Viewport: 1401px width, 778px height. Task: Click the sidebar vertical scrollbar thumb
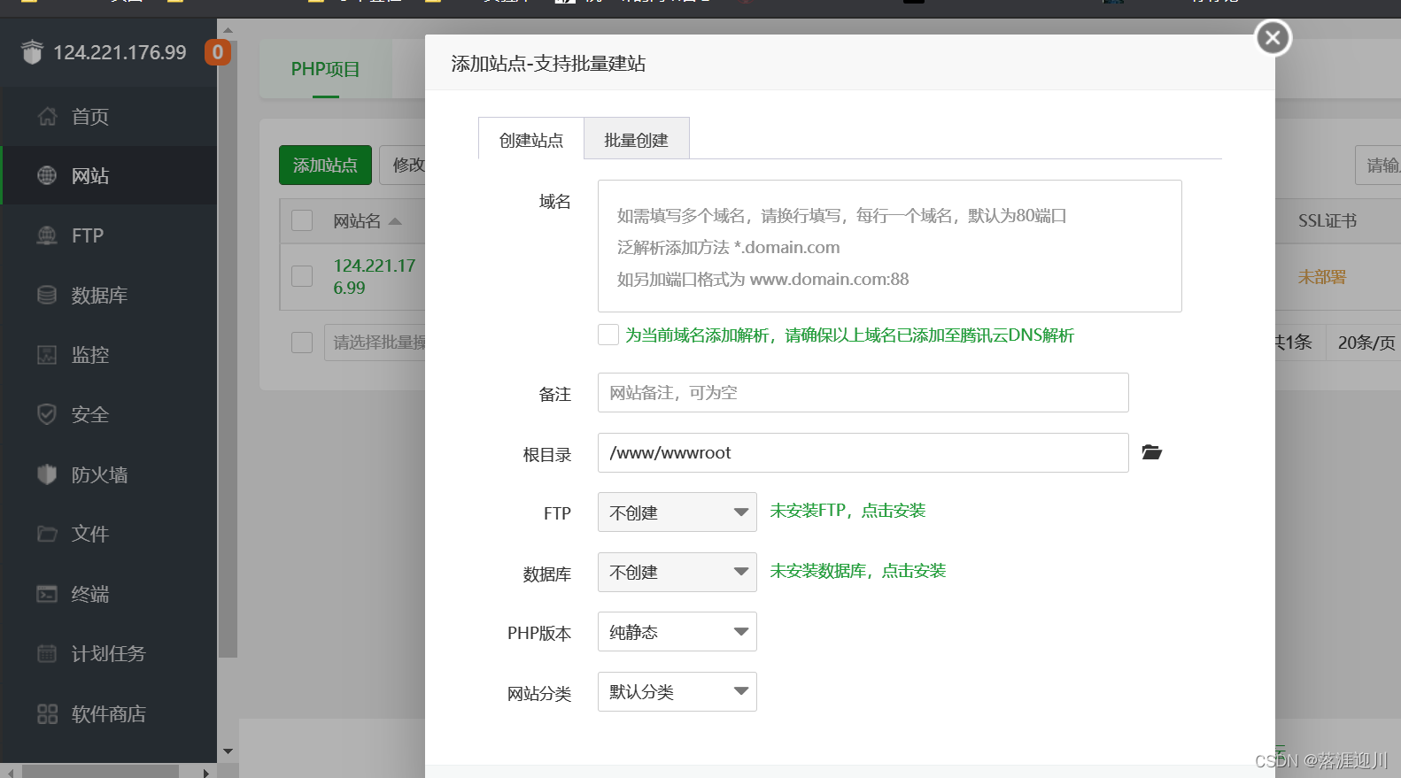228,349
